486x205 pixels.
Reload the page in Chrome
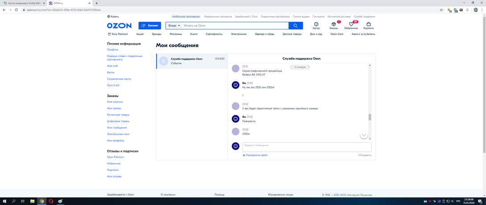coord(16,10)
